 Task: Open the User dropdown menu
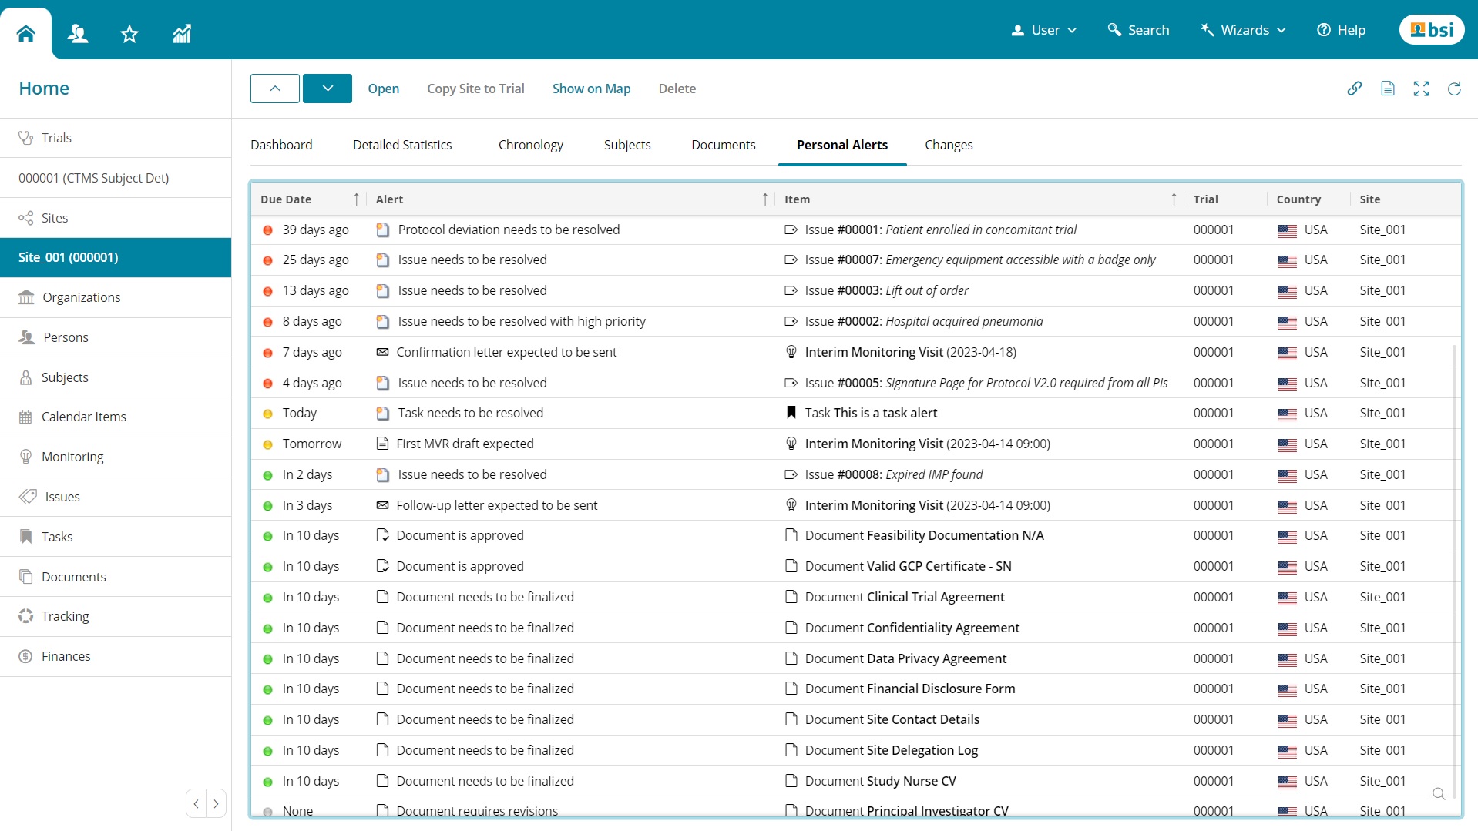click(1044, 30)
